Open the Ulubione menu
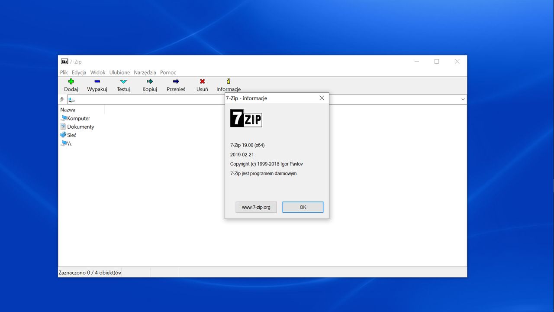This screenshot has width=554, height=312. click(119, 72)
